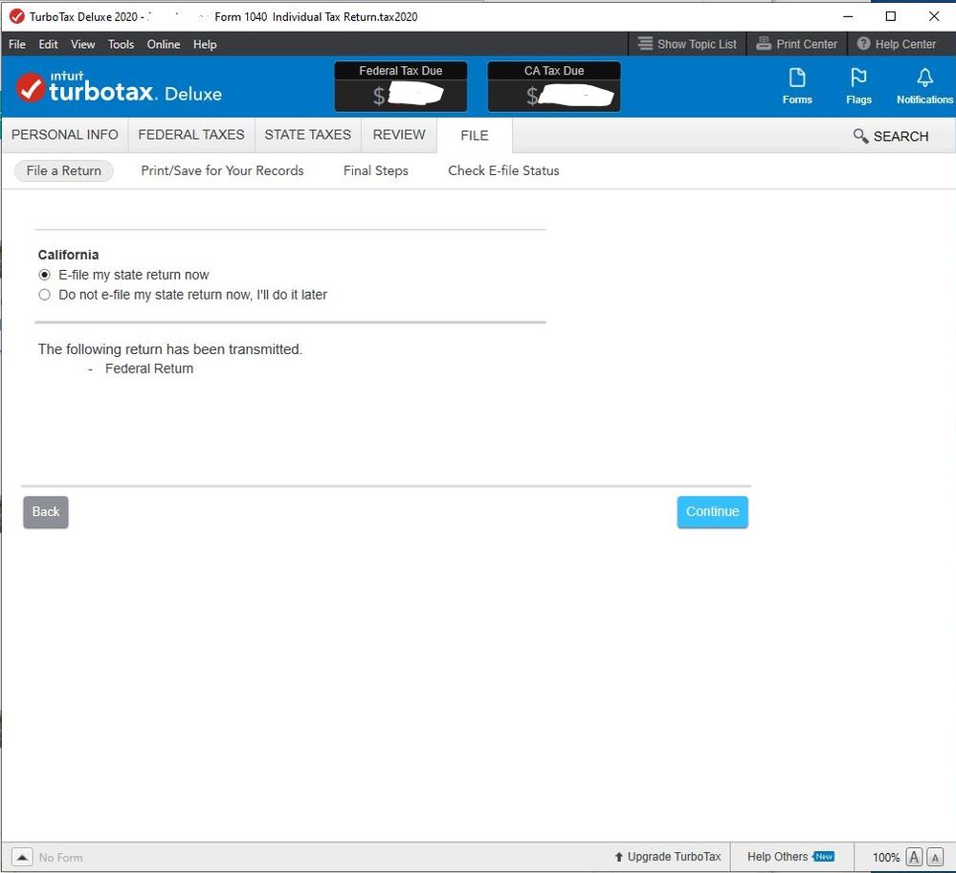Click 'The following return has been transmitted.'
This screenshot has width=956, height=873.
click(170, 349)
